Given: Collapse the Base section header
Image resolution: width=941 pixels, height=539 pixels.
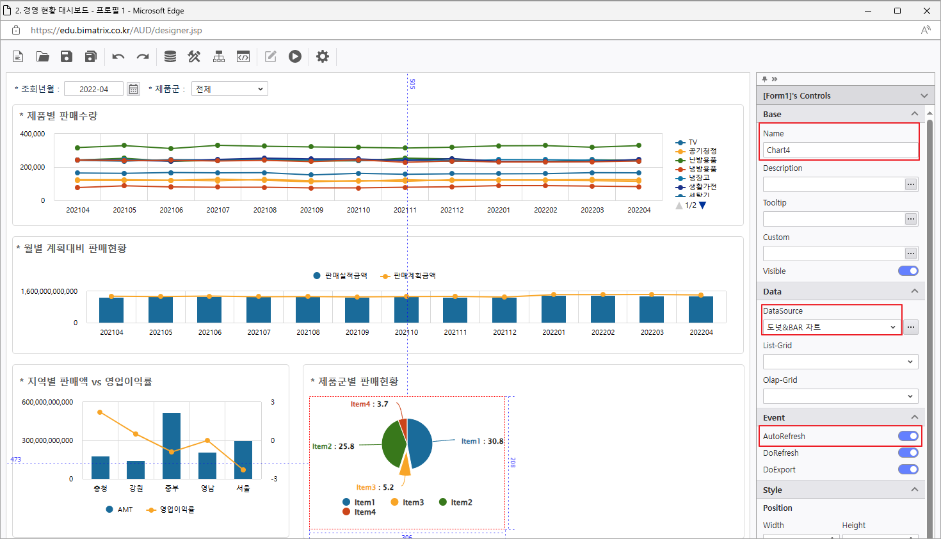Looking at the screenshot, I should 914,114.
